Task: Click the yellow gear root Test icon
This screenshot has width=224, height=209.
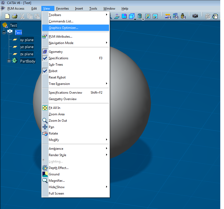Action: coord(5,25)
